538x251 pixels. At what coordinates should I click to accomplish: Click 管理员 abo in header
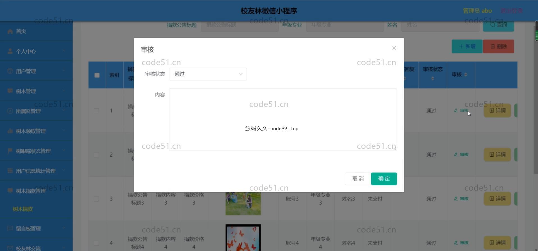[477, 11]
